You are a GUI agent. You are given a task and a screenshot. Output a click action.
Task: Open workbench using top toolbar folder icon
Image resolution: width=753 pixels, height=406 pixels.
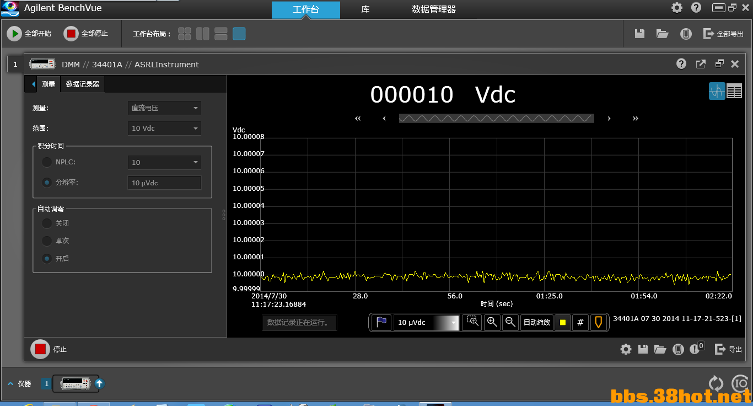tap(663, 34)
